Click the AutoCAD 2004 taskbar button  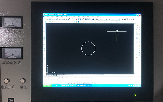tap(84, 85)
